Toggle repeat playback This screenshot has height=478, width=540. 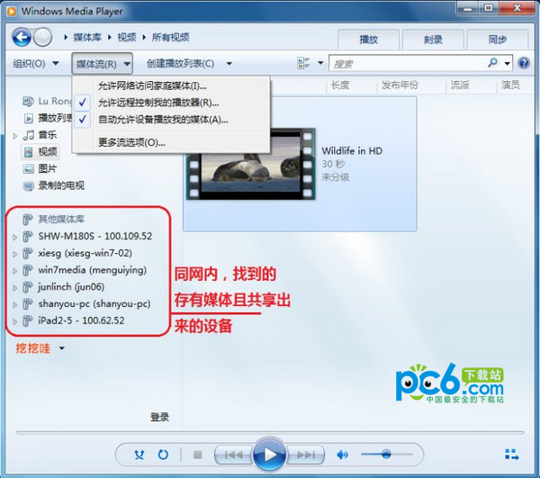tap(163, 455)
